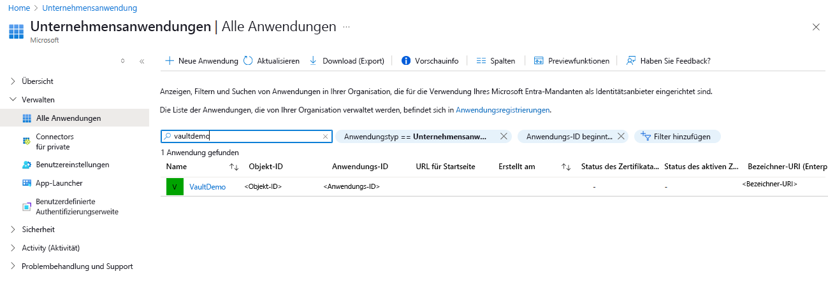Click the <Anwendungs-ID> cell of VaultDemo
The width and height of the screenshot is (828, 283).
click(x=352, y=186)
